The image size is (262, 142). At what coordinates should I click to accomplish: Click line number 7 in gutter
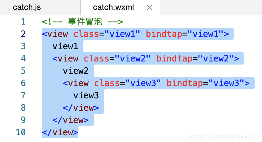[23, 95]
